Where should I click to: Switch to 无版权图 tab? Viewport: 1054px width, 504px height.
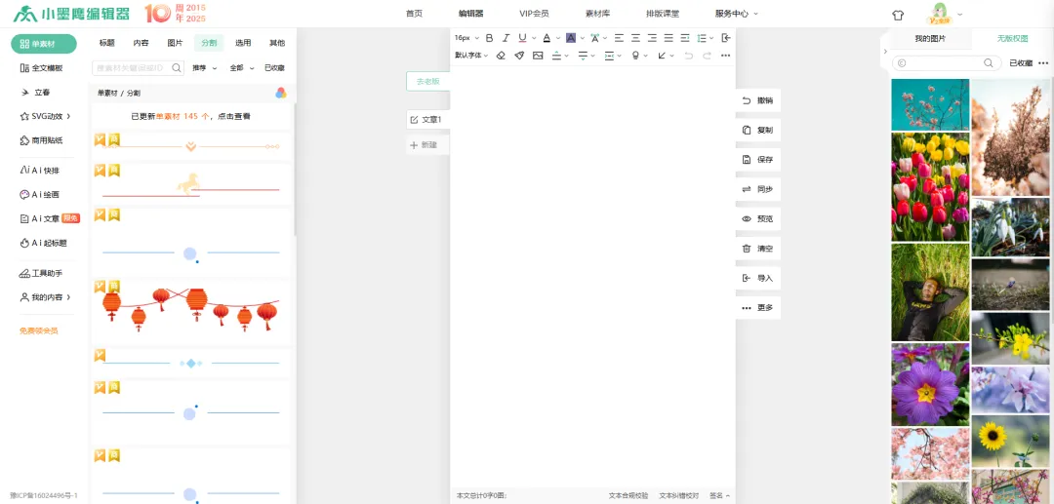[1012, 39]
